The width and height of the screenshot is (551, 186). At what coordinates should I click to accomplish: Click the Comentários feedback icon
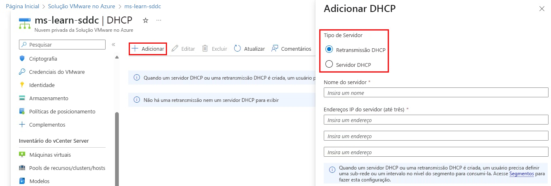pos(275,49)
